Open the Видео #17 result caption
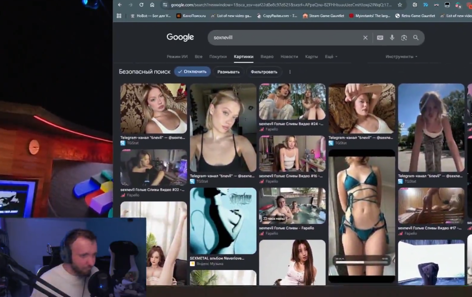The image size is (472, 297). [x=430, y=228]
